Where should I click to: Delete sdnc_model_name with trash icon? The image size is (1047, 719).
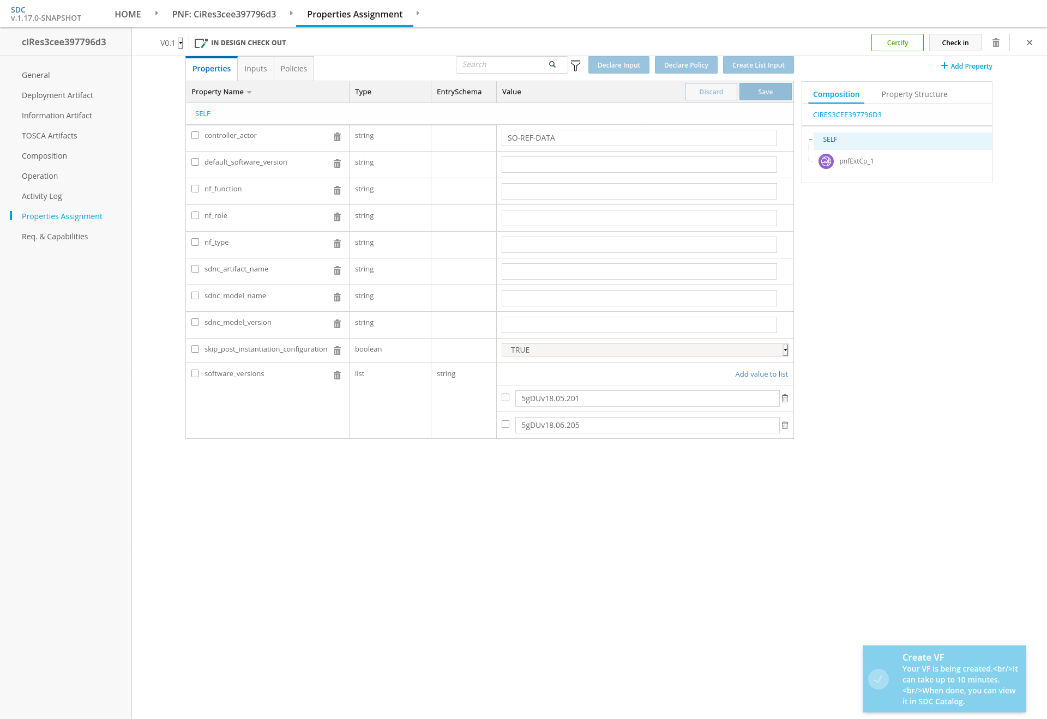tap(337, 297)
